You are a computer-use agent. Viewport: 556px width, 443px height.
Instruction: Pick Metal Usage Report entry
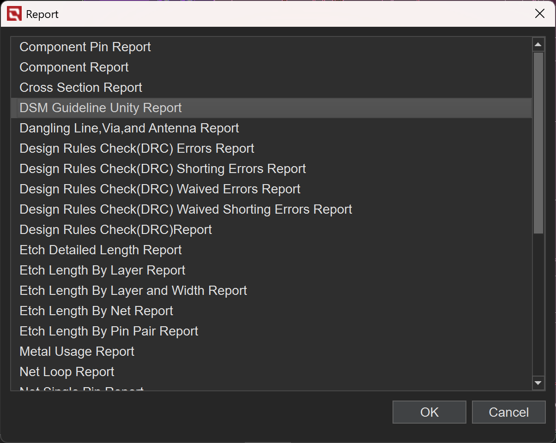(x=77, y=352)
